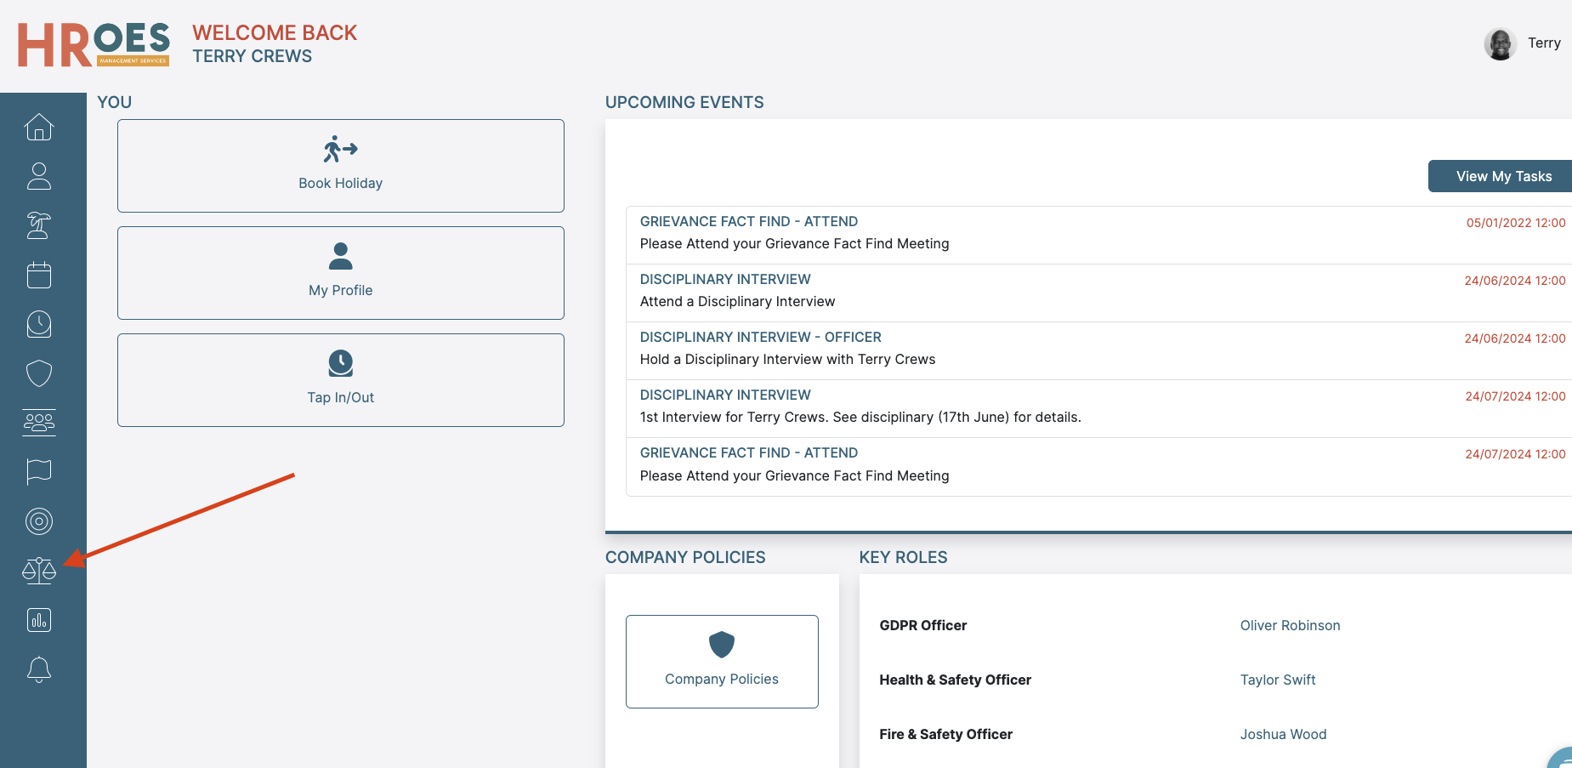Select the team group sidebar icon

(39, 423)
